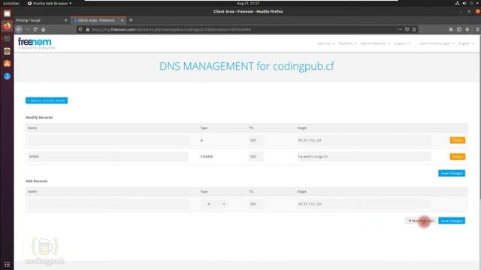The image size is (481, 270).
Task: Switch to the Pricing - Surge tab
Action: [41, 20]
